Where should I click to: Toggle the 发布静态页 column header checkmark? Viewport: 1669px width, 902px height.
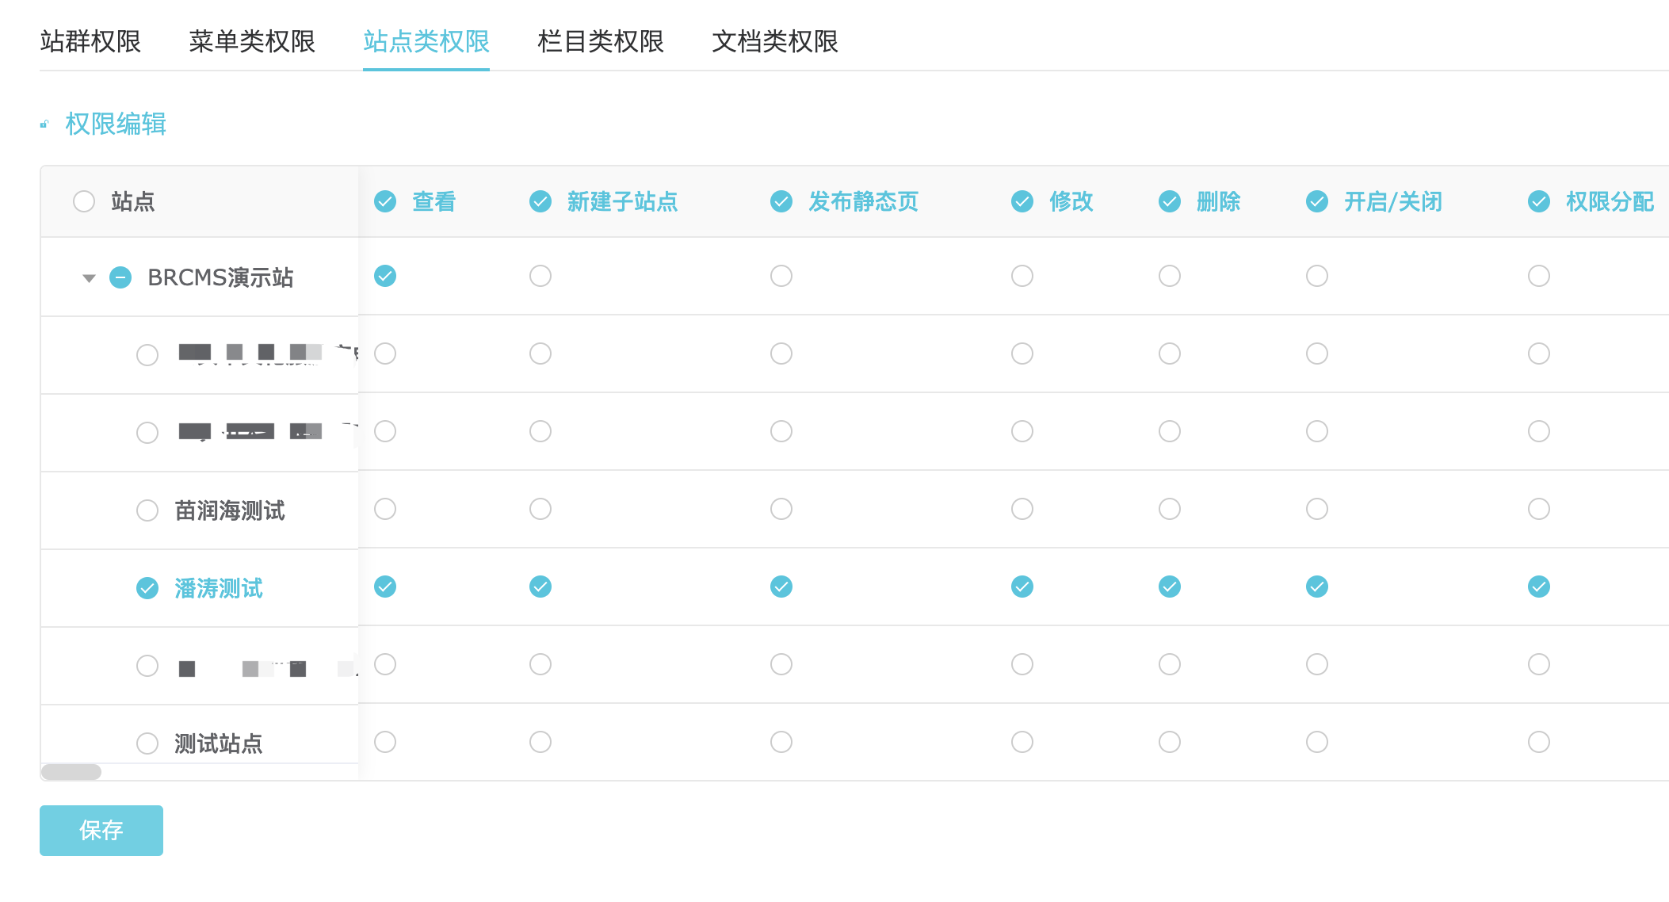click(781, 201)
